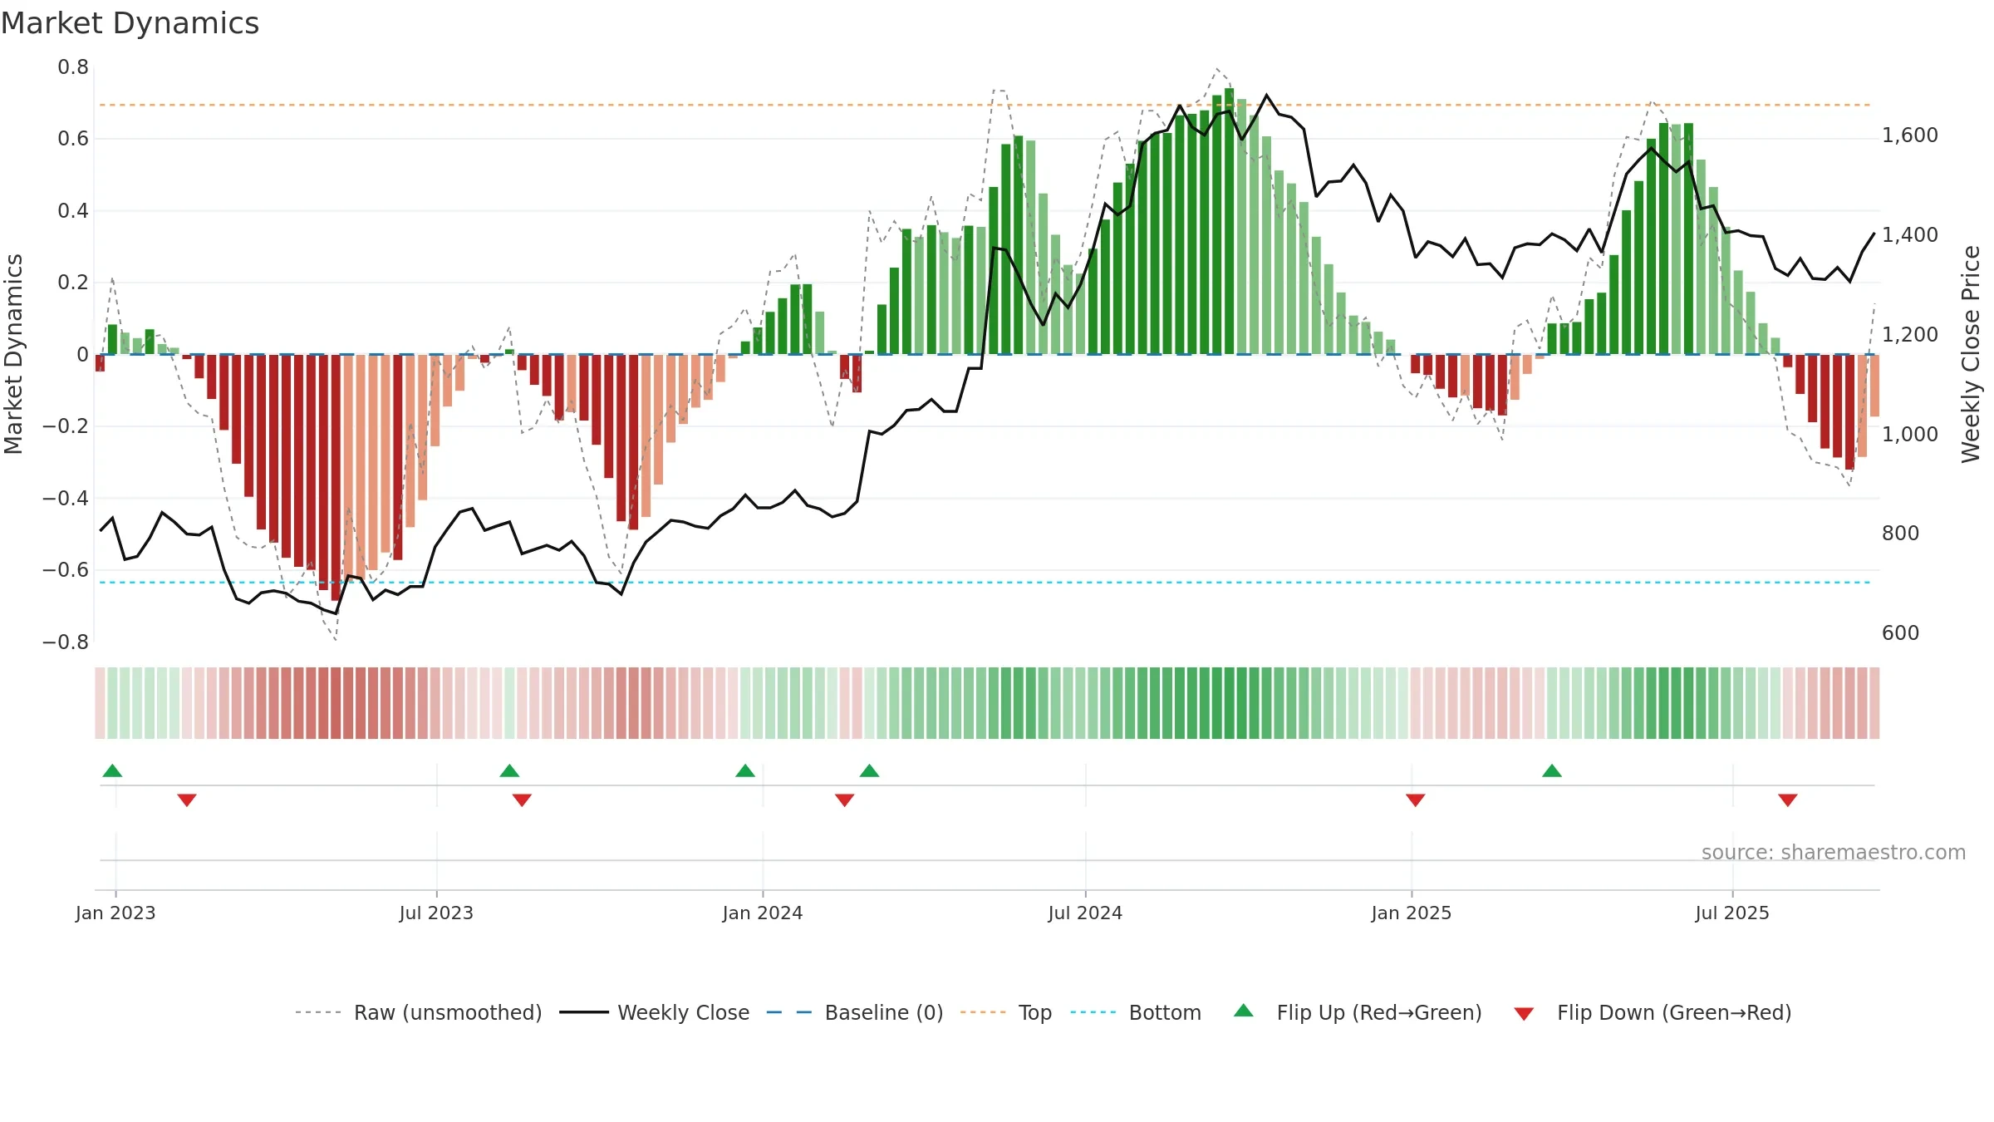Click the 800 right axis tick label
The height and width of the screenshot is (1122, 1994).
pos(1901,534)
